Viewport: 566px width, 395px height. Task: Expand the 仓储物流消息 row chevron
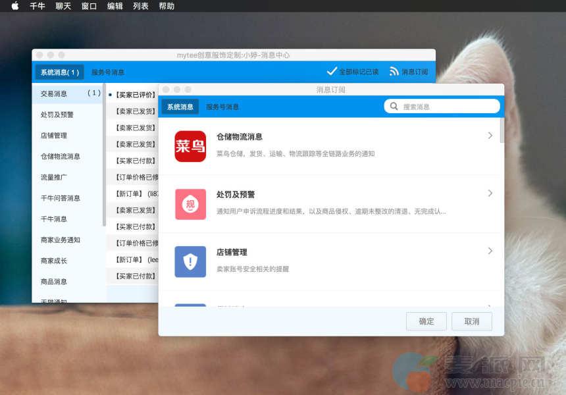tap(490, 136)
